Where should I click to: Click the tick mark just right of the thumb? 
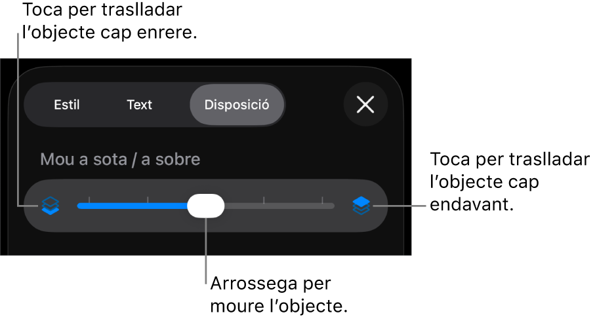[x=264, y=200]
